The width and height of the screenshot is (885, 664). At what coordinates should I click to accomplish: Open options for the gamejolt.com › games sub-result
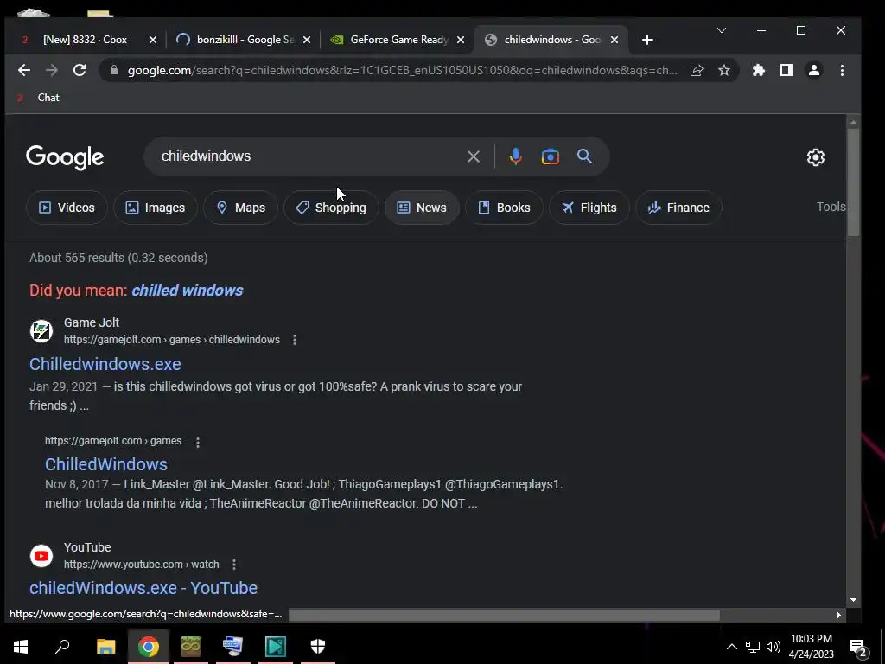[198, 442]
